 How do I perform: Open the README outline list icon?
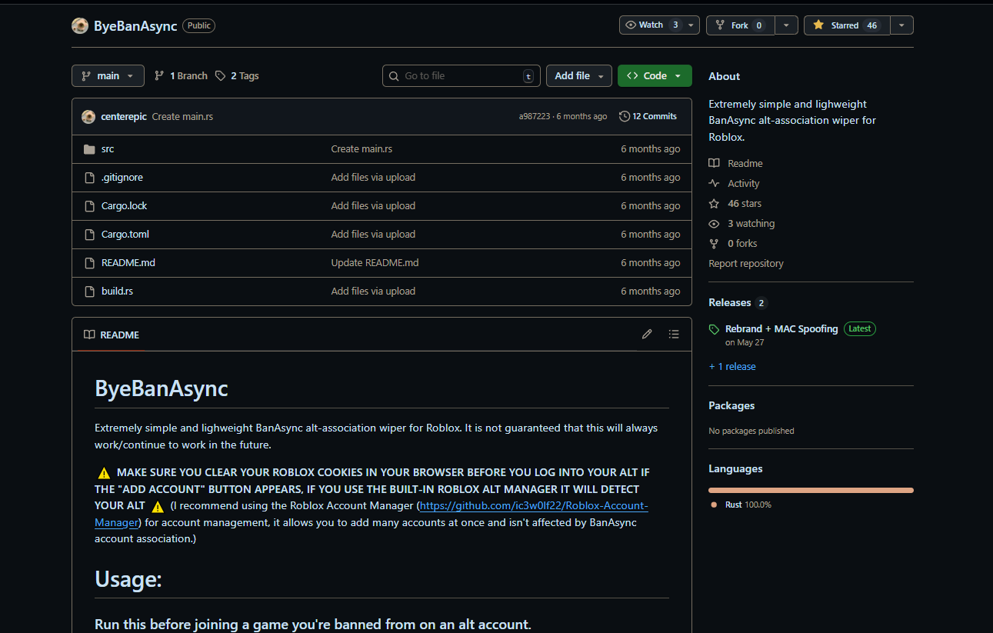[x=674, y=335]
